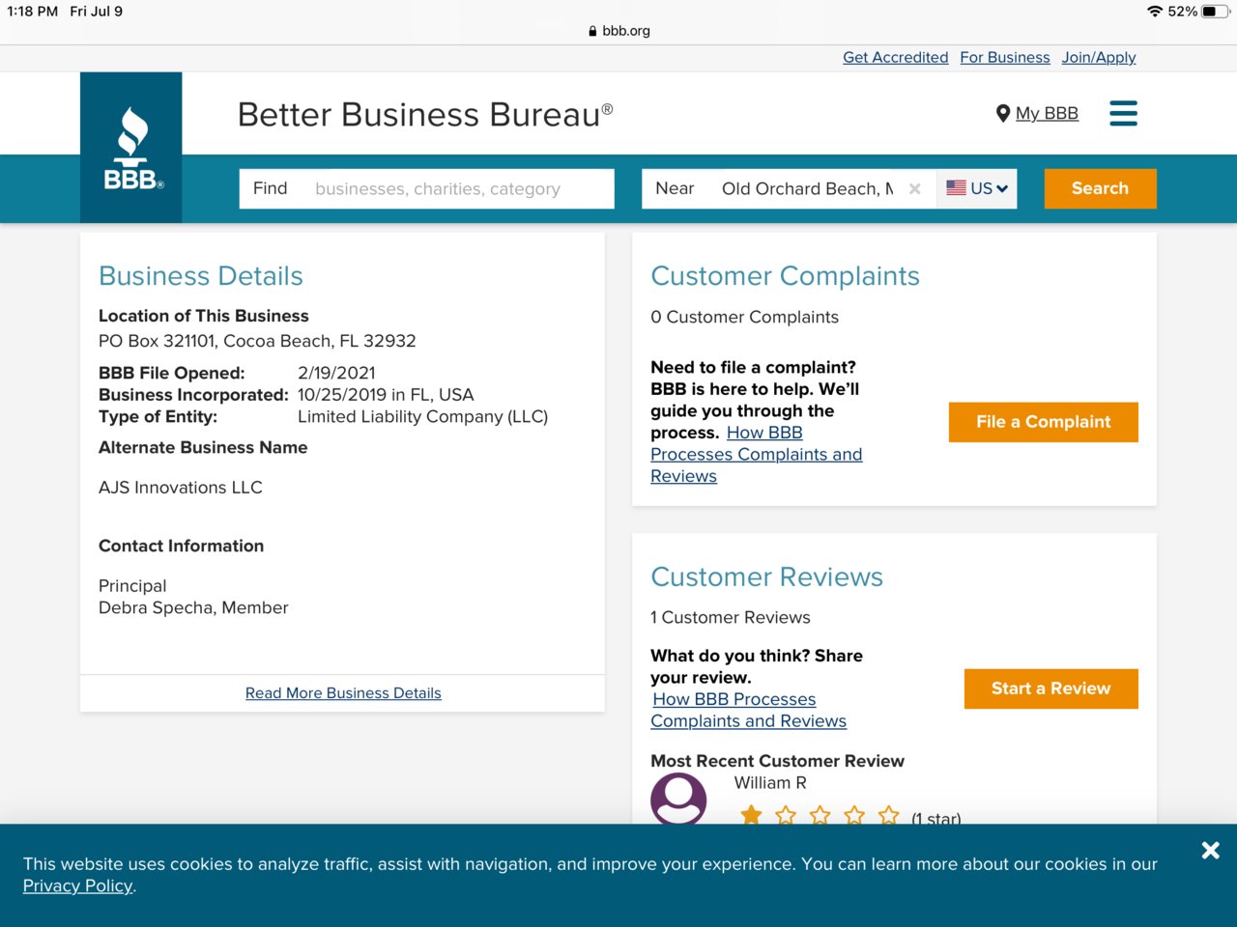Click the Get Accredited link

(895, 57)
